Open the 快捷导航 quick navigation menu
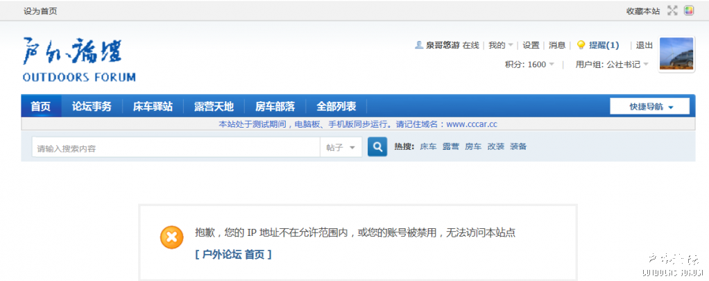This screenshot has height=281, width=709. click(651, 107)
